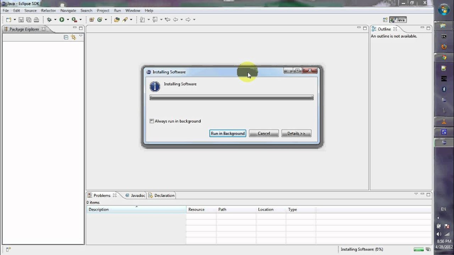Click the Details >> button

click(x=296, y=134)
